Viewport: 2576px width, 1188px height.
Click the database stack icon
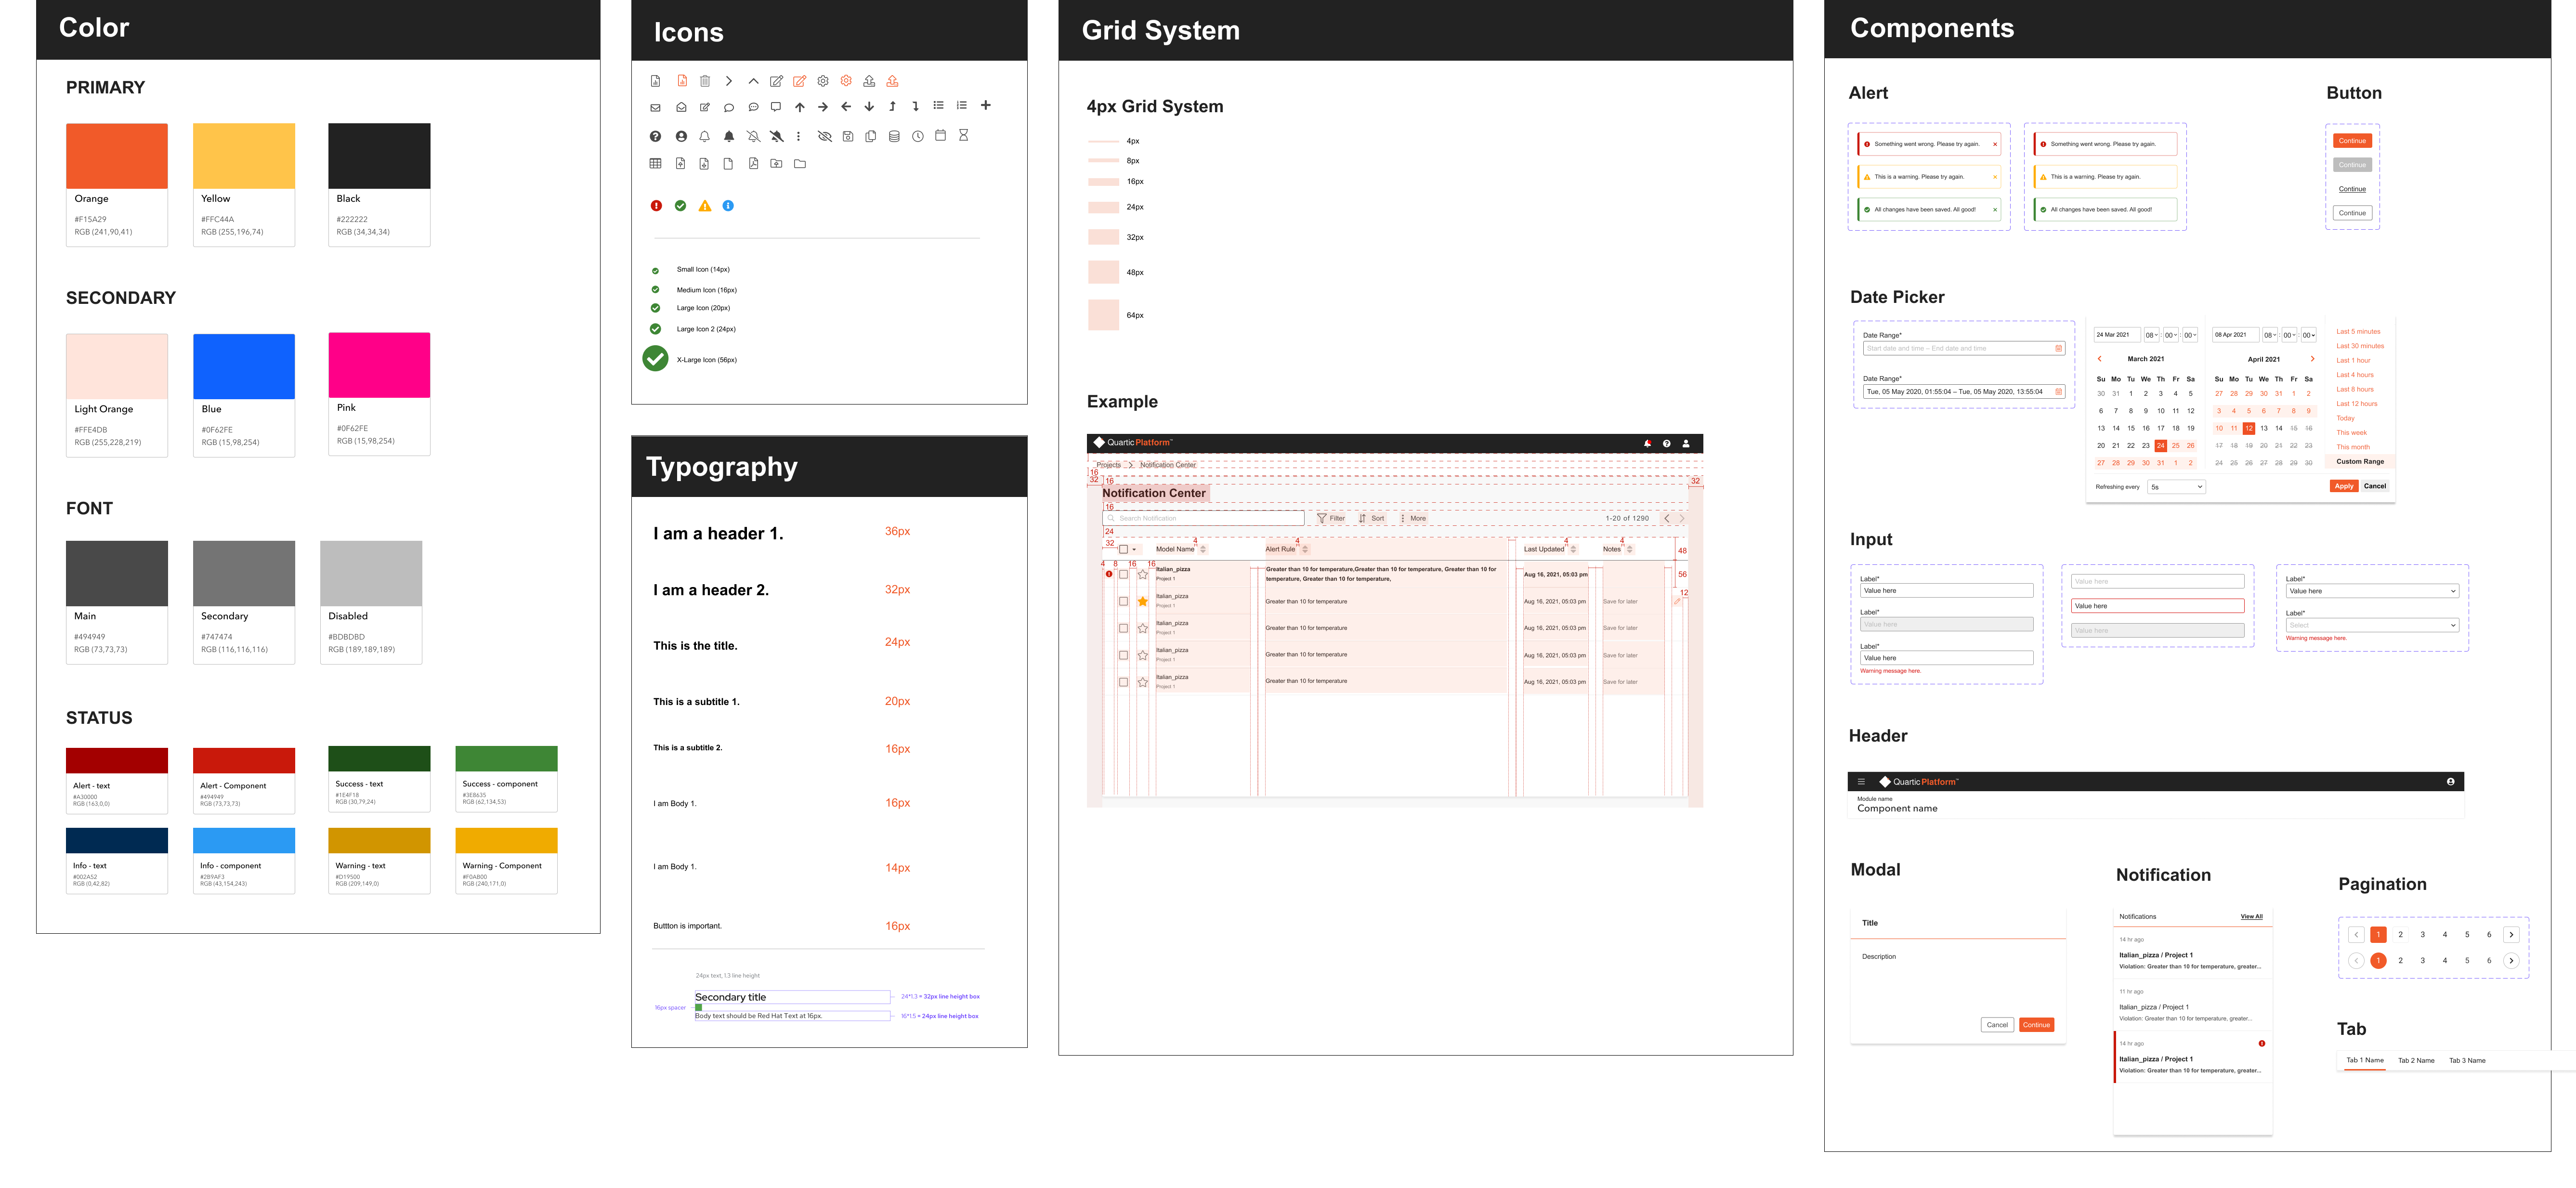[x=894, y=136]
